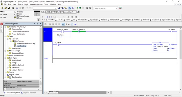
Task: Insert Output Unlatch (OTU) instruction
Action: click(72, 17)
